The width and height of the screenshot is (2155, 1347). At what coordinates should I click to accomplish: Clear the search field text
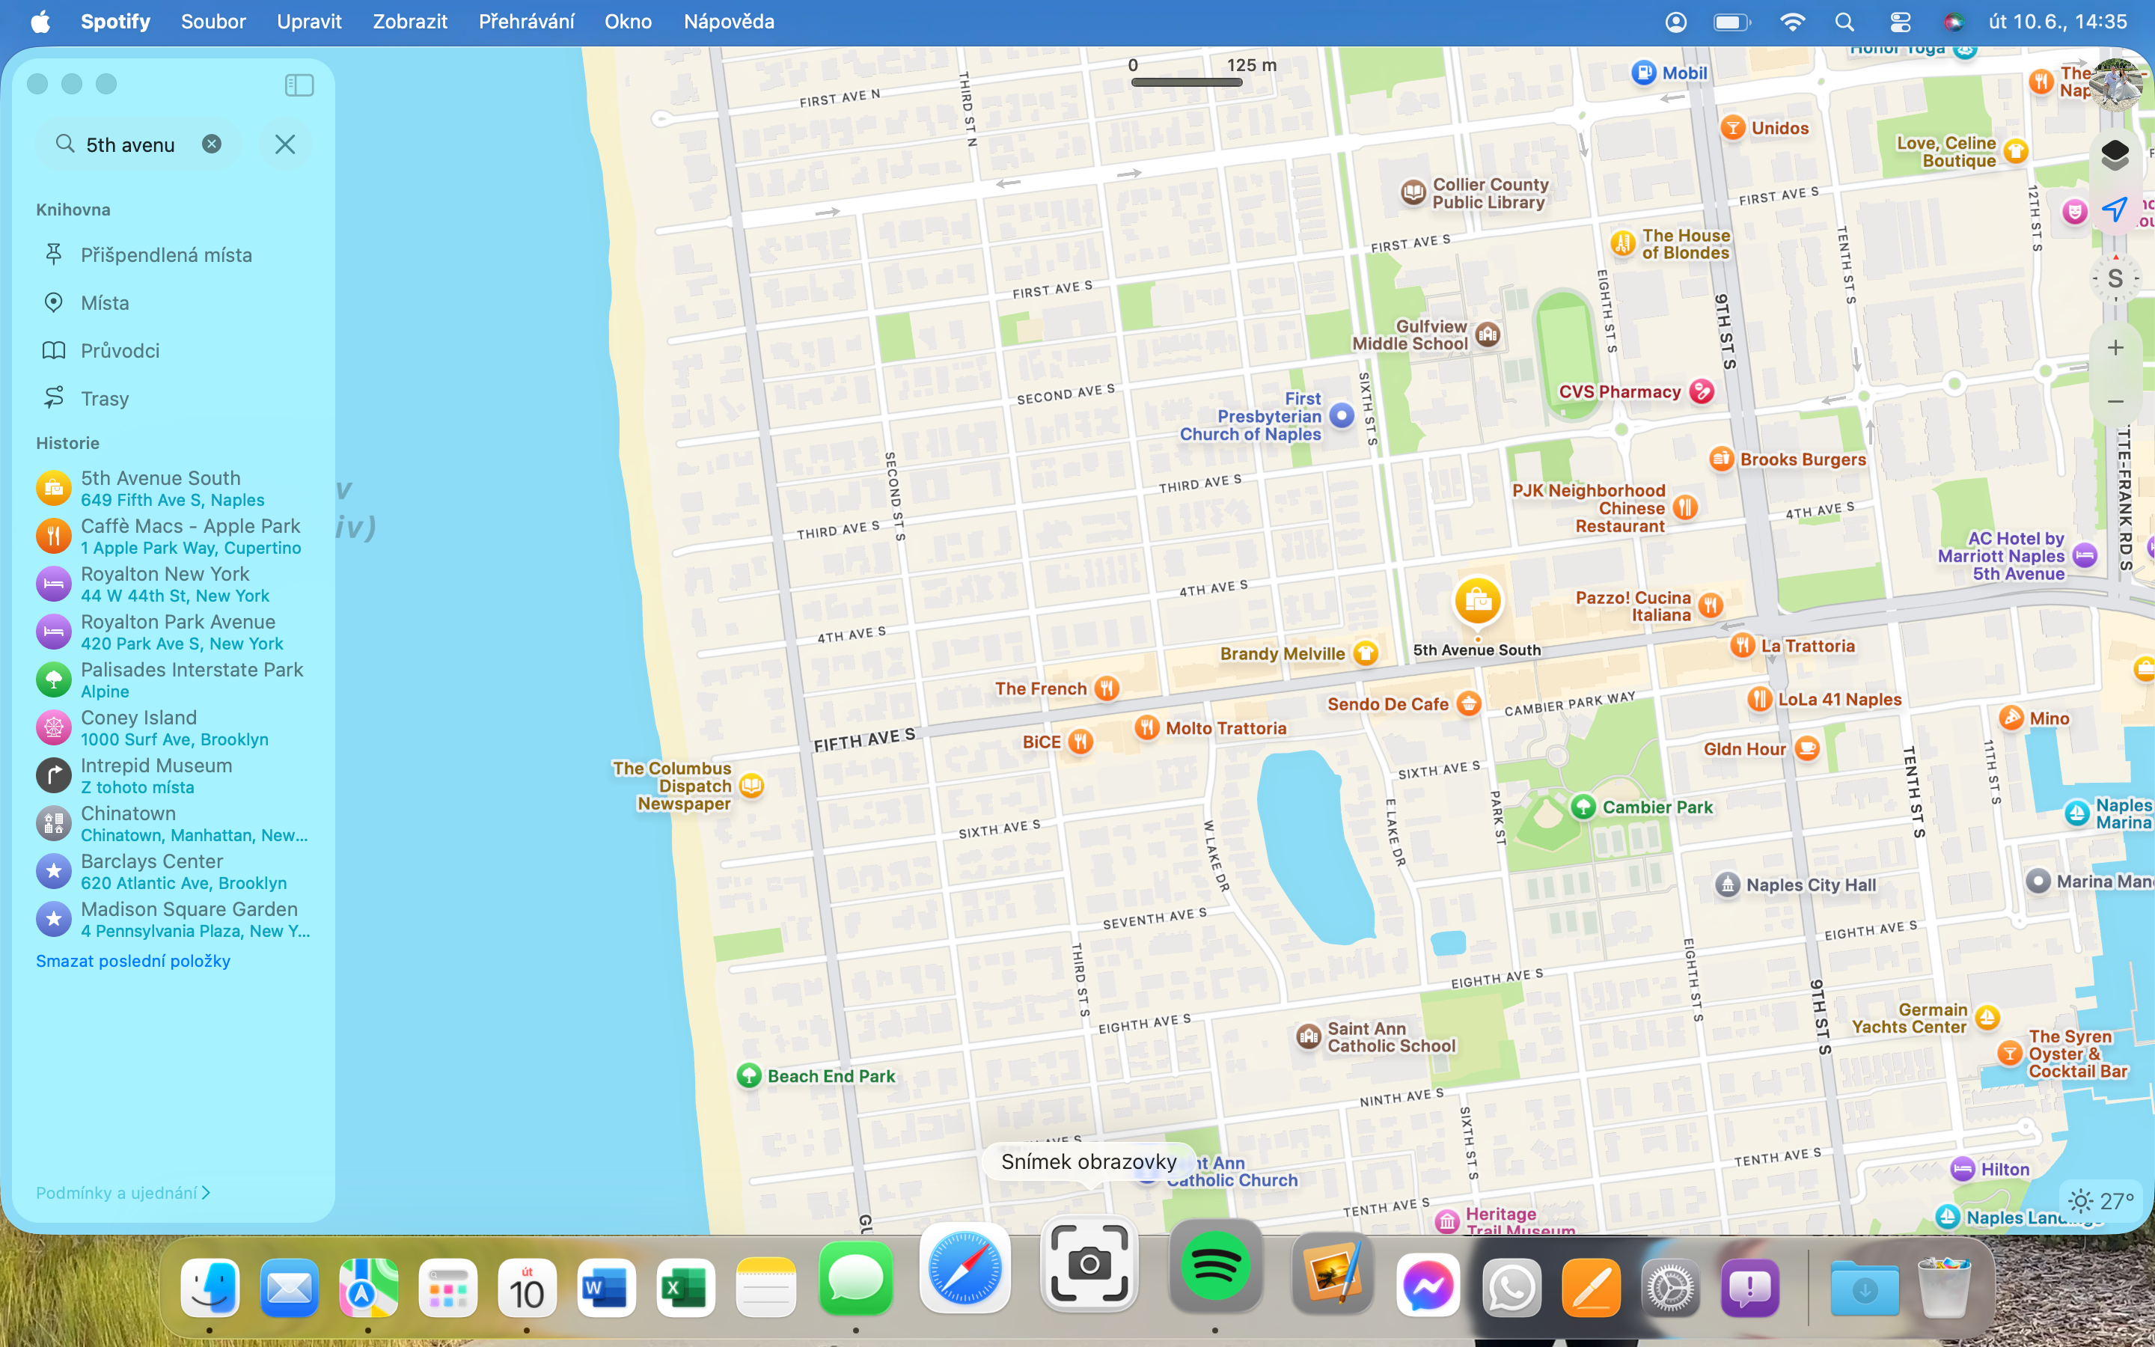(211, 144)
